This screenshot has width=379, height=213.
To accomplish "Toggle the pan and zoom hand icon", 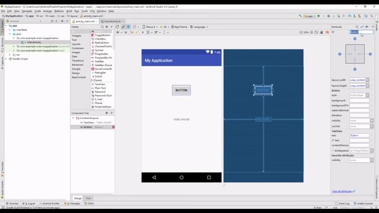I will coord(322,33).
